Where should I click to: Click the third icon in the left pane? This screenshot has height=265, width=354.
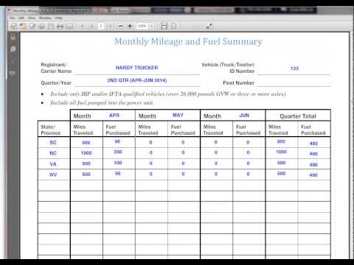pos(13,61)
